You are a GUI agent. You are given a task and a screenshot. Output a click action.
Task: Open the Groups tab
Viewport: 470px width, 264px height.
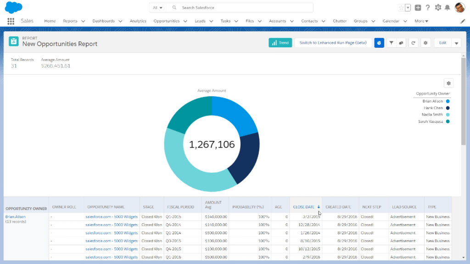tap(361, 21)
